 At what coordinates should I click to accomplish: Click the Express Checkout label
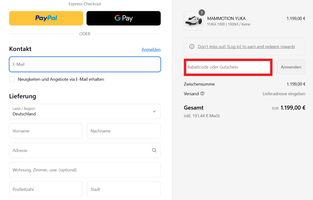click(85, 4)
